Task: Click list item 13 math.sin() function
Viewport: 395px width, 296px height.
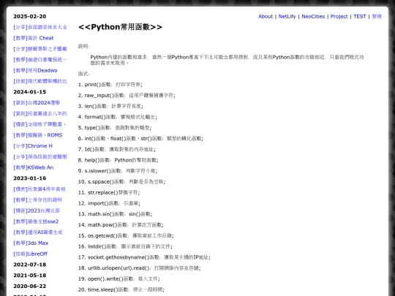Action: (116, 214)
